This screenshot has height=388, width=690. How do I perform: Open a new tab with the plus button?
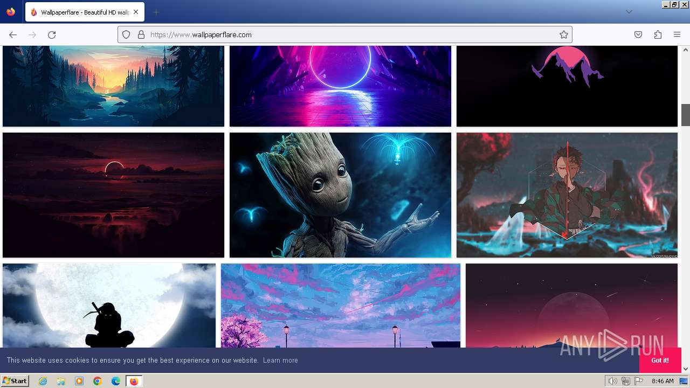click(156, 12)
